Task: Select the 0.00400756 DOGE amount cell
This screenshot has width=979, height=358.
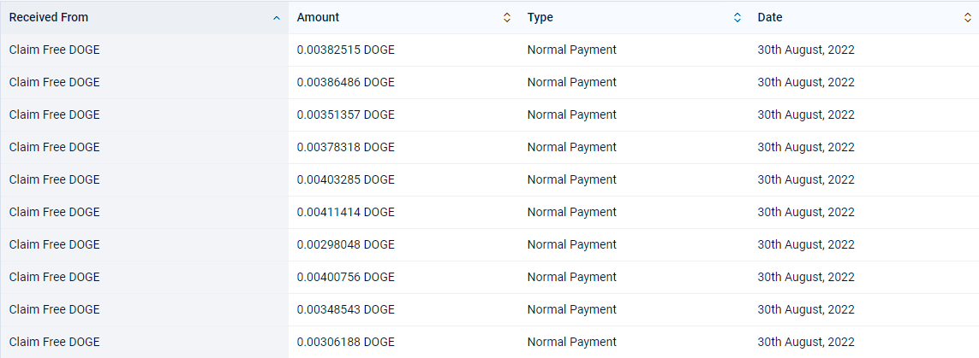Action: tap(403, 277)
